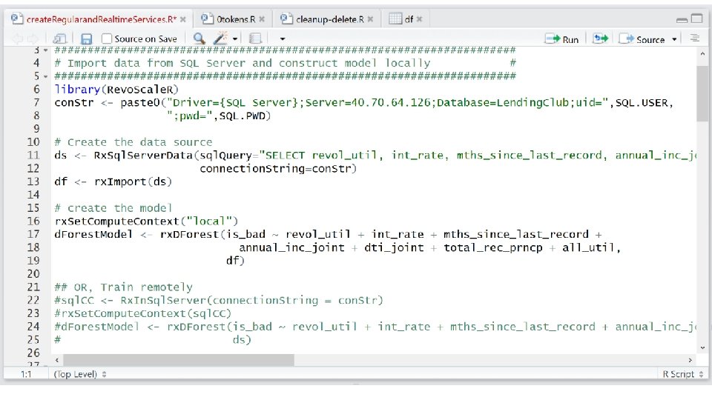Open the cleanup-delete.R tab

pyautogui.click(x=329, y=19)
